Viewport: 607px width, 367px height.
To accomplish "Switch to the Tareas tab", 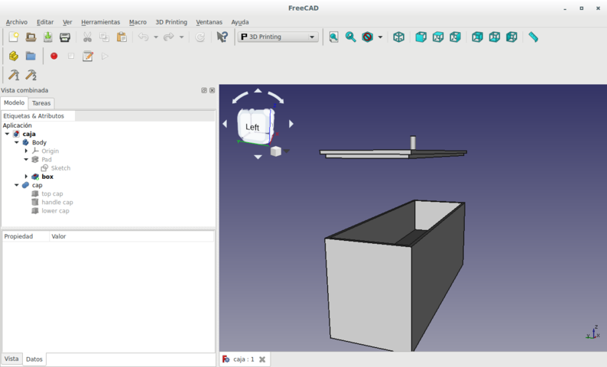I will pos(41,103).
